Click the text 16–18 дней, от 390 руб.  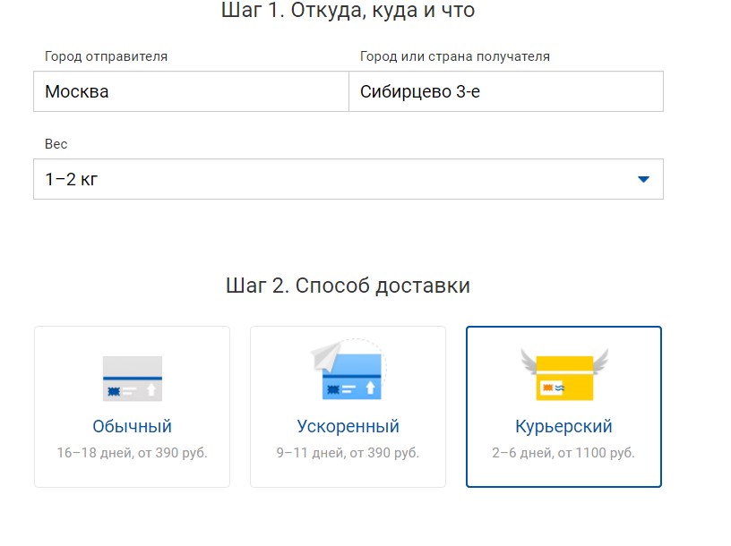pyautogui.click(x=132, y=453)
